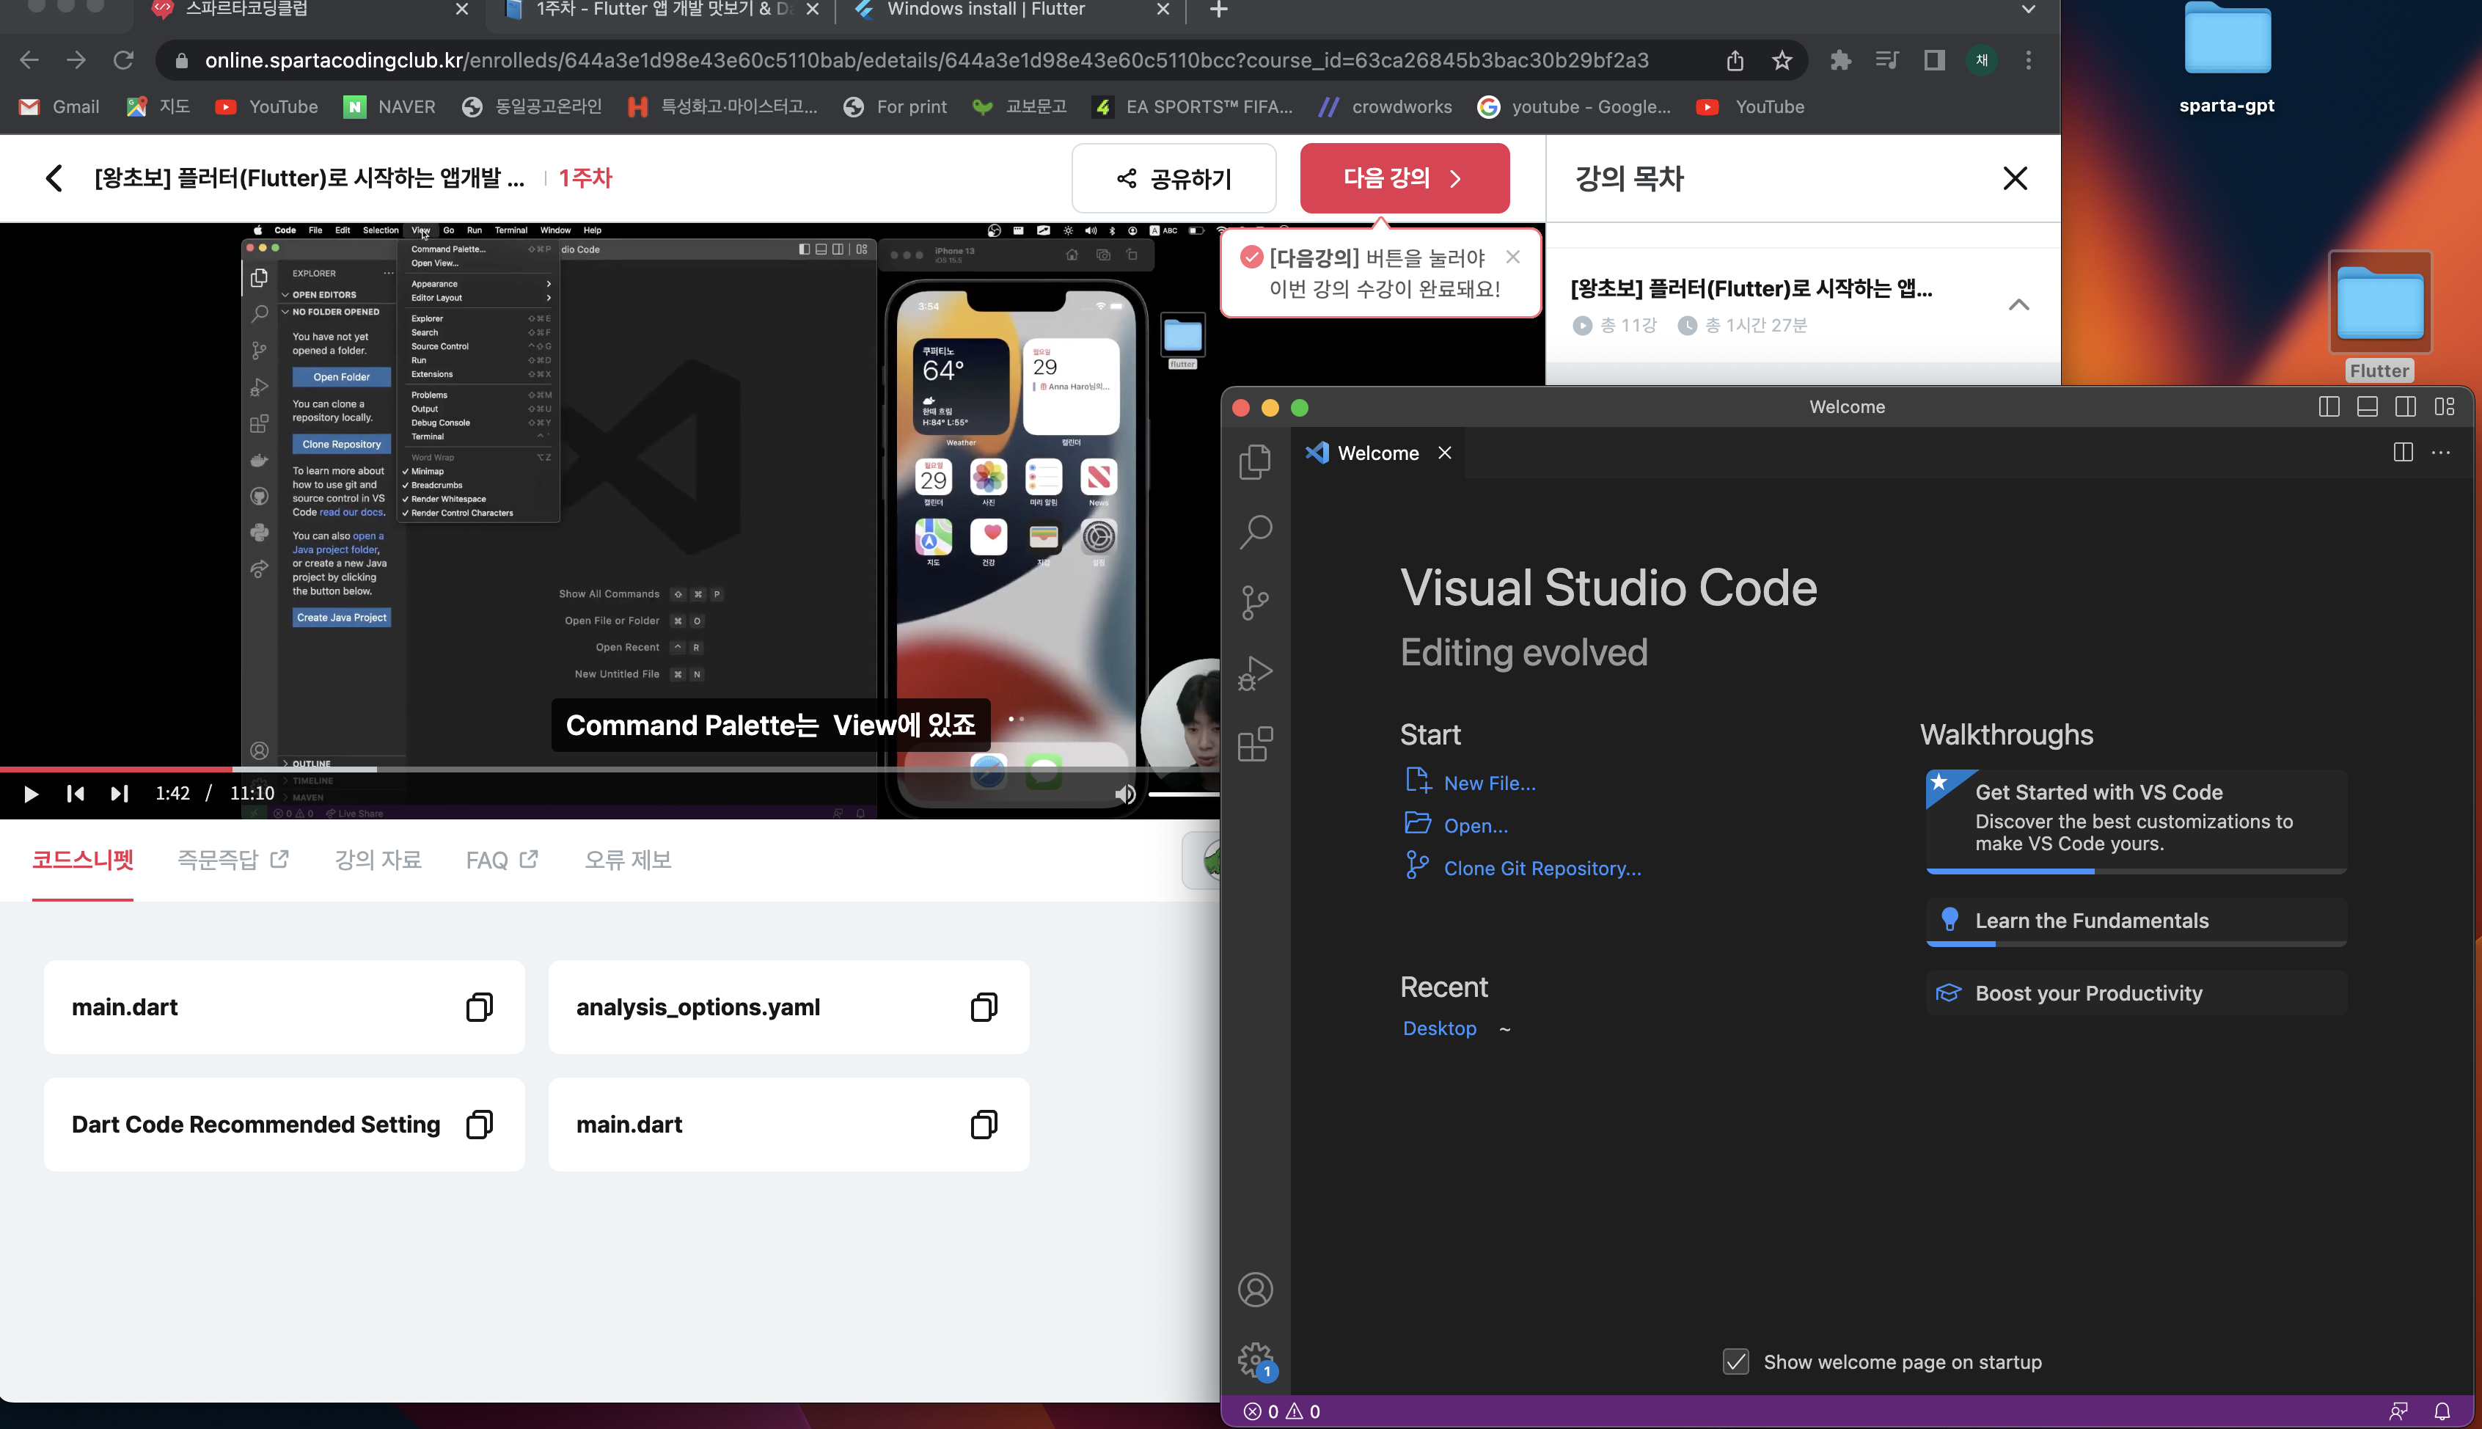Open 즉문즉답 tab

[x=233, y=860]
